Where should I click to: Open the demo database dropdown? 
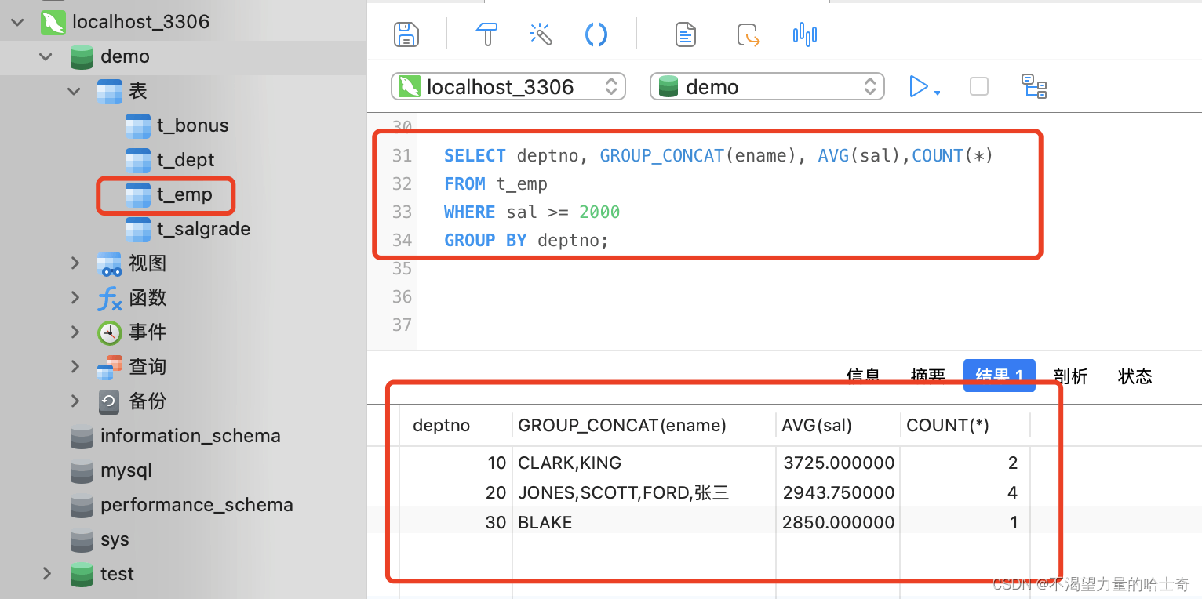coord(767,86)
